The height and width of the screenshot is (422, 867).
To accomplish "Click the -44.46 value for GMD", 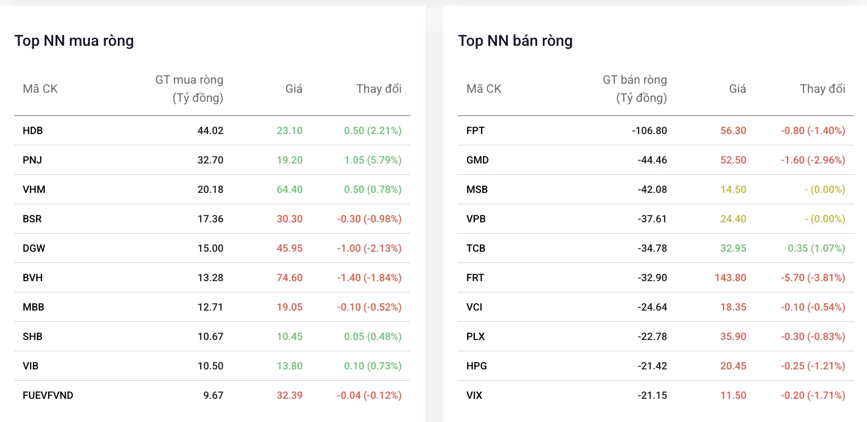I will click(652, 160).
